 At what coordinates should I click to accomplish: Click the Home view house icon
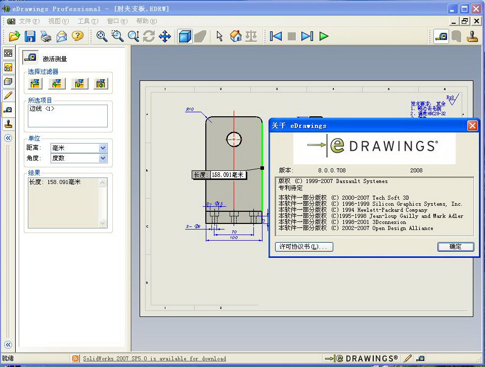coord(236,36)
